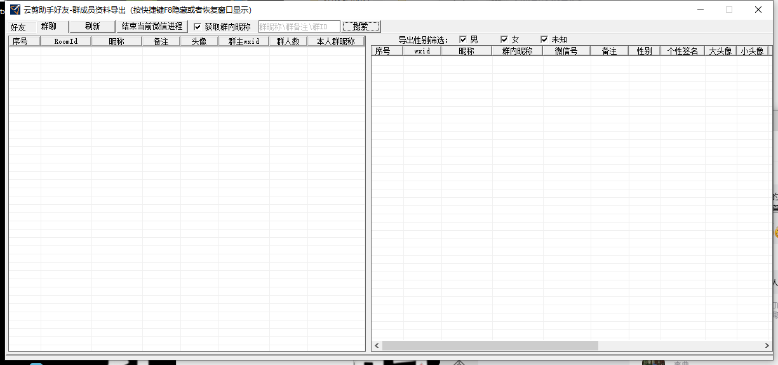Click the 刷新 refresh button
This screenshot has height=365, width=778.
[93, 27]
